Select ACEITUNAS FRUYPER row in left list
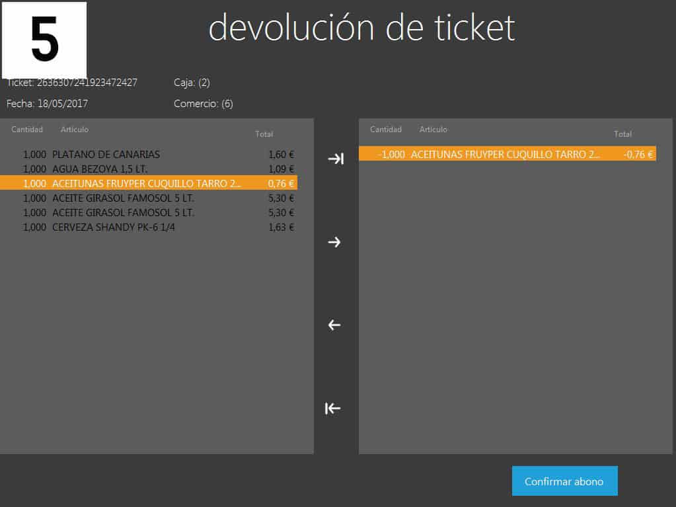Viewport: 676px width, 507px height. [149, 183]
